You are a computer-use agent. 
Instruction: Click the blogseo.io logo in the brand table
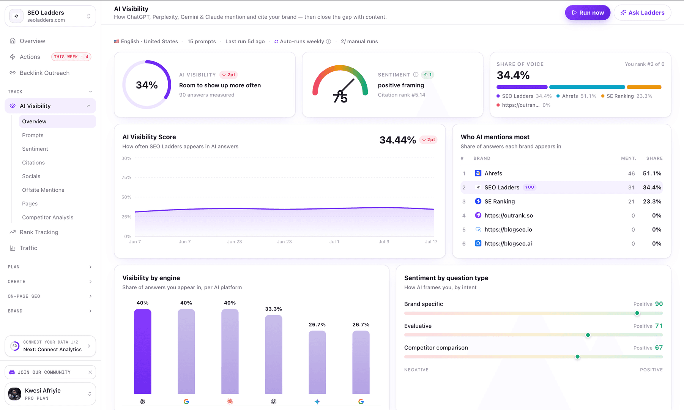click(478, 229)
